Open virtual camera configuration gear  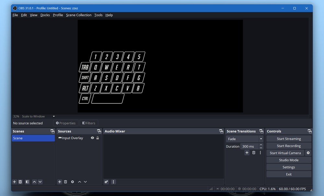tap(308, 153)
